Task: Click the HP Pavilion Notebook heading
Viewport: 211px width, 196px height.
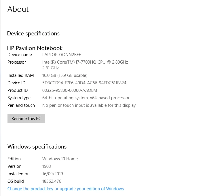Action: [35, 48]
